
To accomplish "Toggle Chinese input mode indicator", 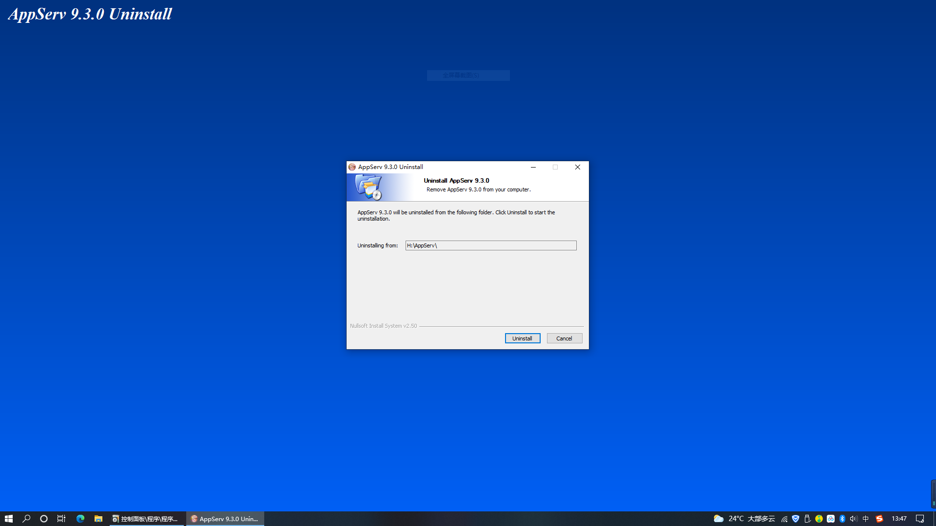I will point(866,519).
